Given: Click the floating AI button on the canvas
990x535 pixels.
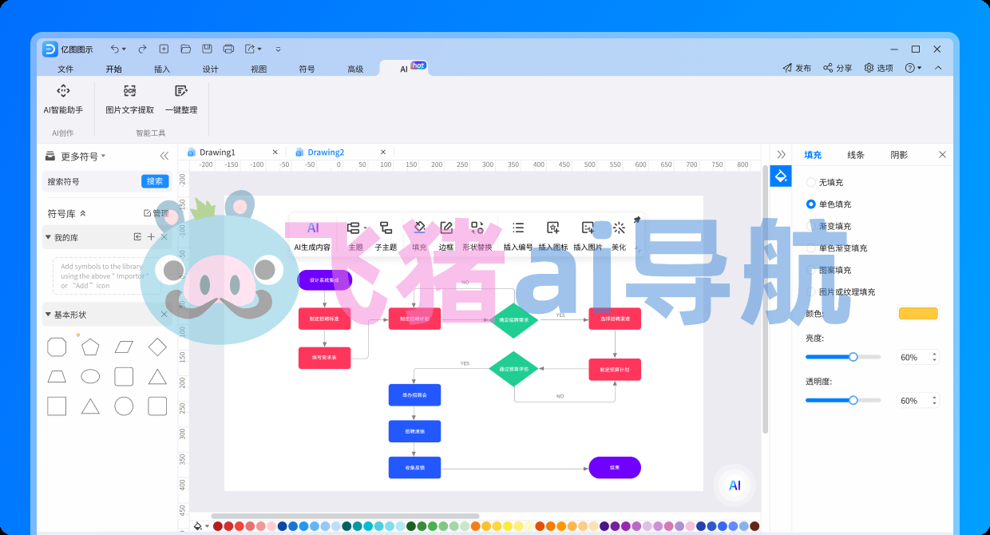Looking at the screenshot, I should pos(734,485).
